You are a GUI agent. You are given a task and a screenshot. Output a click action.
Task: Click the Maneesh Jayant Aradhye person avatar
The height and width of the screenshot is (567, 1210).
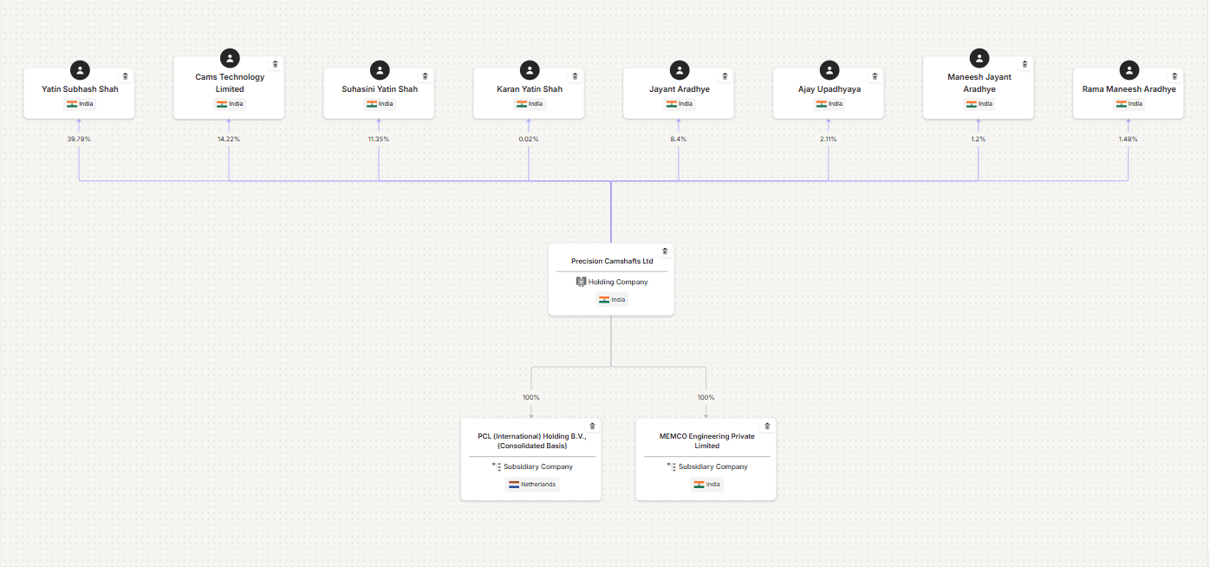point(979,58)
